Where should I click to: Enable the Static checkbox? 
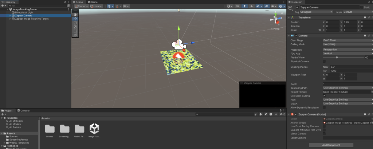coord(362,7)
